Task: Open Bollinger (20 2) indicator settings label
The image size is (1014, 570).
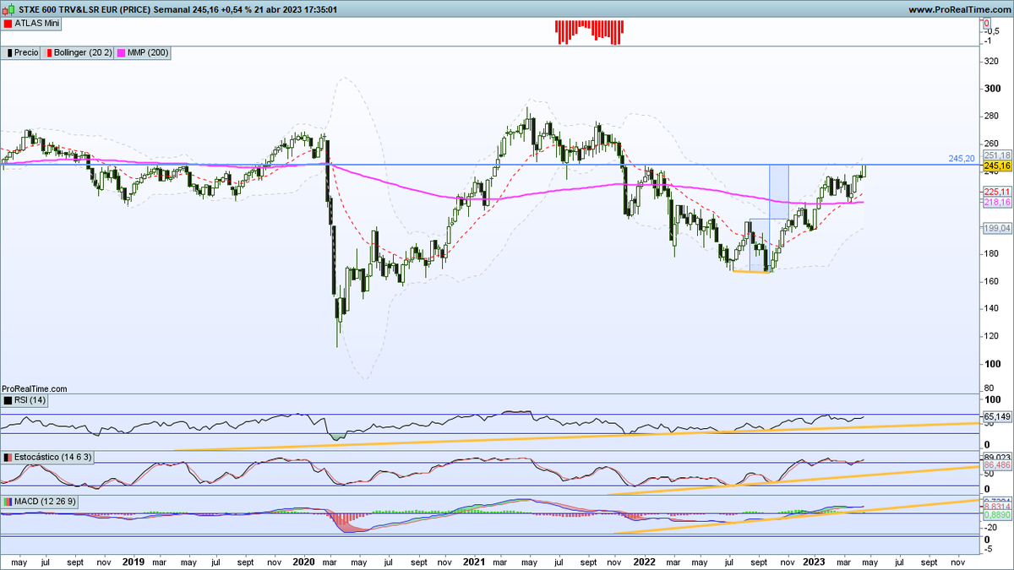Action: point(83,52)
